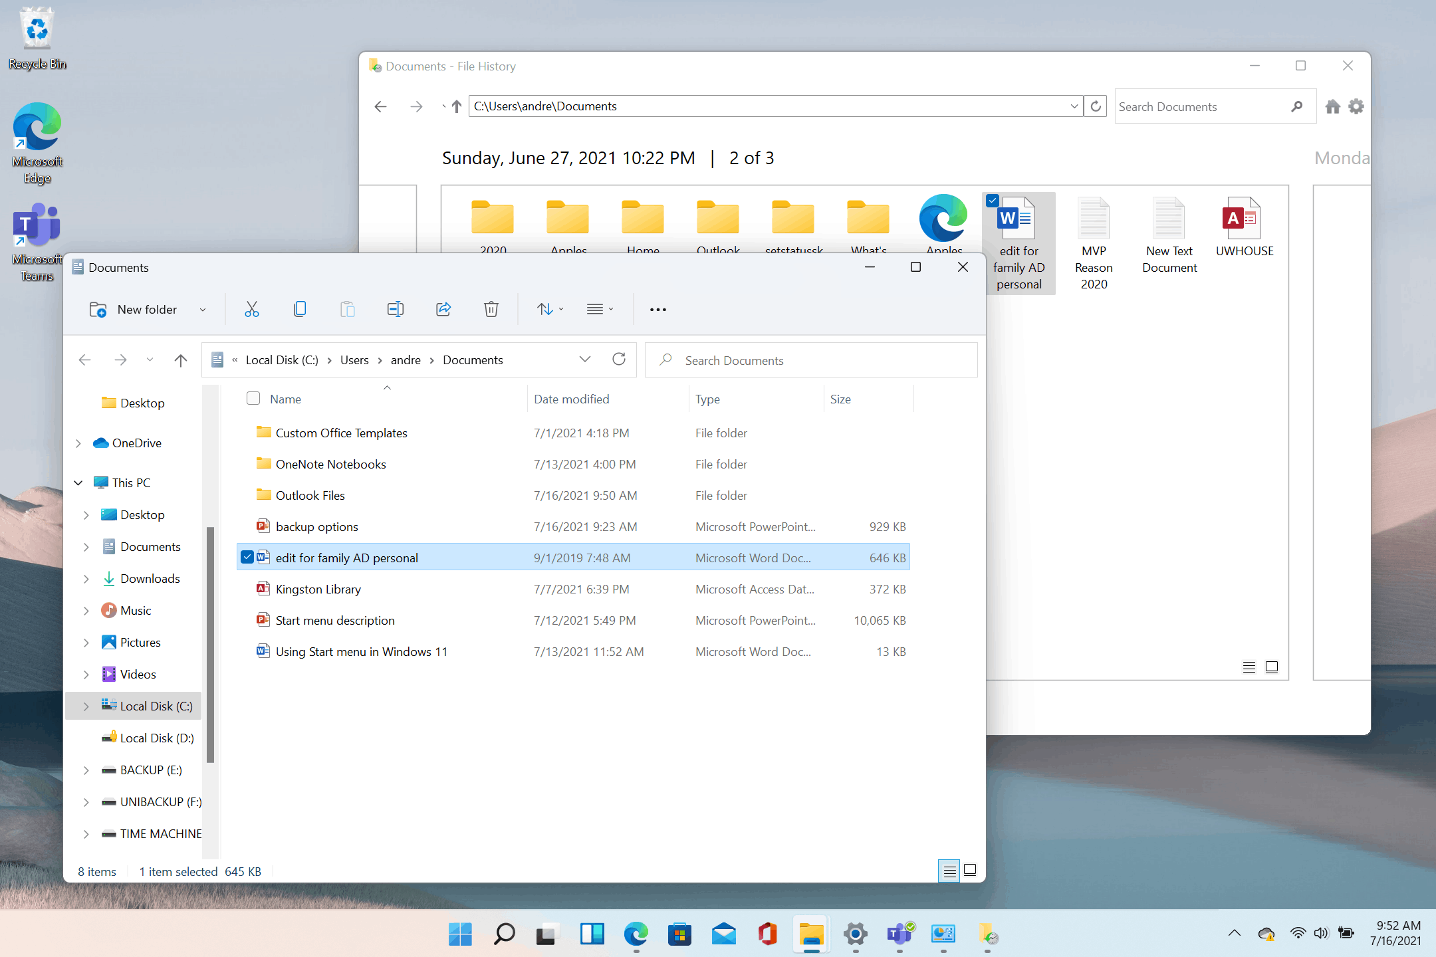The image size is (1436, 957).
Task: Click the Paste icon in Documents toolbar
Action: click(x=347, y=309)
